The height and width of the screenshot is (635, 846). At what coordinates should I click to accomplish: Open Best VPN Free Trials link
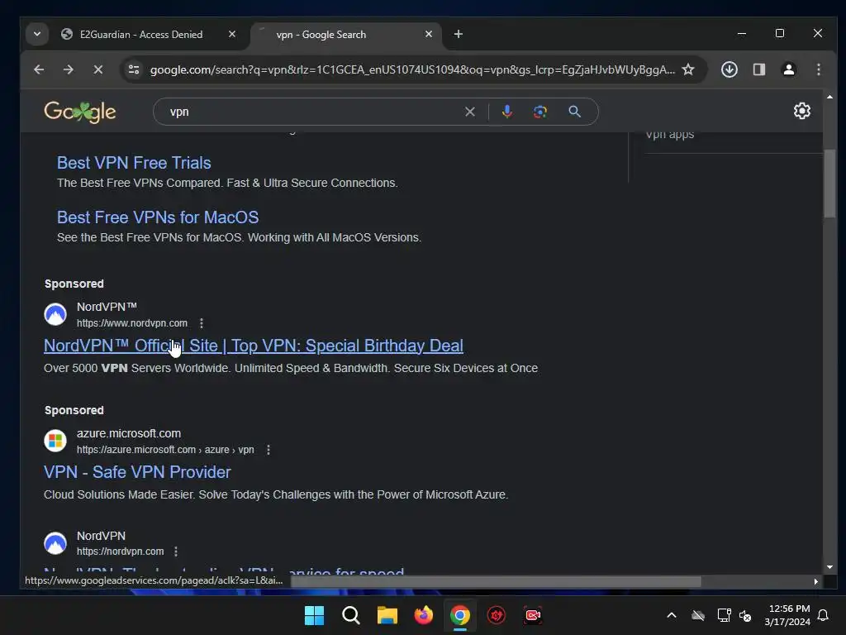[134, 163]
